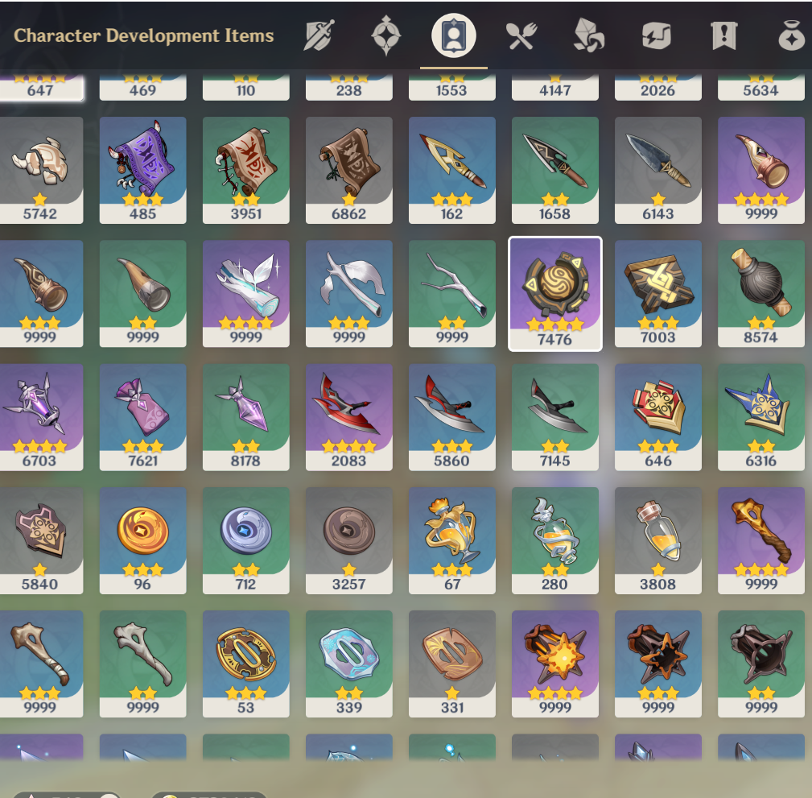Open the Quest items tab with exclamation banner
The image size is (812, 798).
(724, 35)
